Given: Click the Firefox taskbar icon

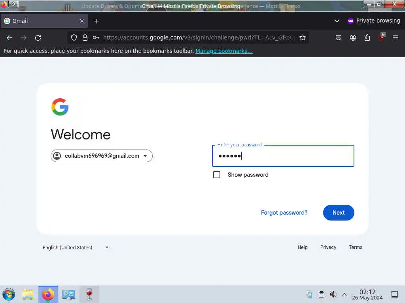Looking at the screenshot, I should [x=48, y=294].
